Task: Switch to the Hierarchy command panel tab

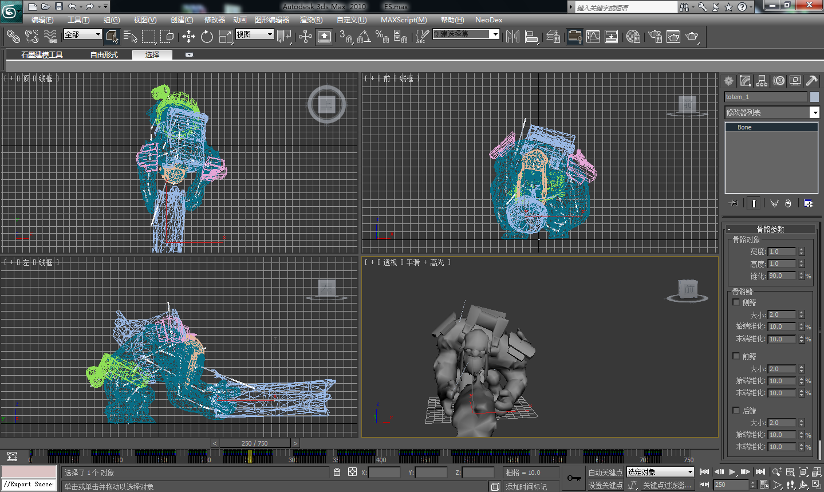Action: pos(762,81)
